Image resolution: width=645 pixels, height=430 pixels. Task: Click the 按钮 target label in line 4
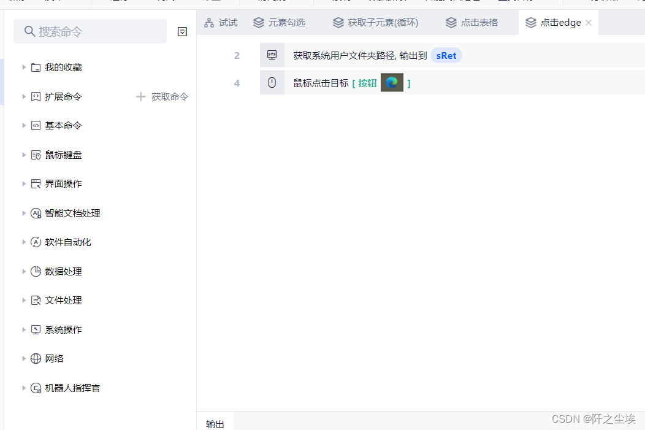367,83
